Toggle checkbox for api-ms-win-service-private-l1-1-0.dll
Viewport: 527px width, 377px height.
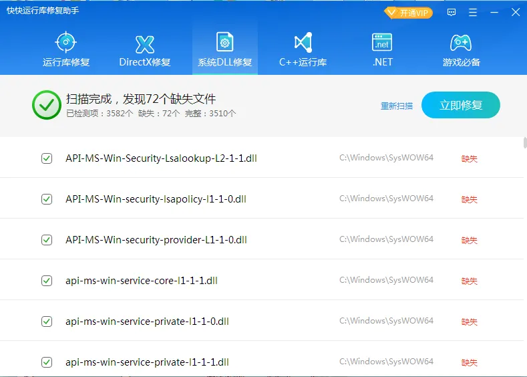[47, 322]
